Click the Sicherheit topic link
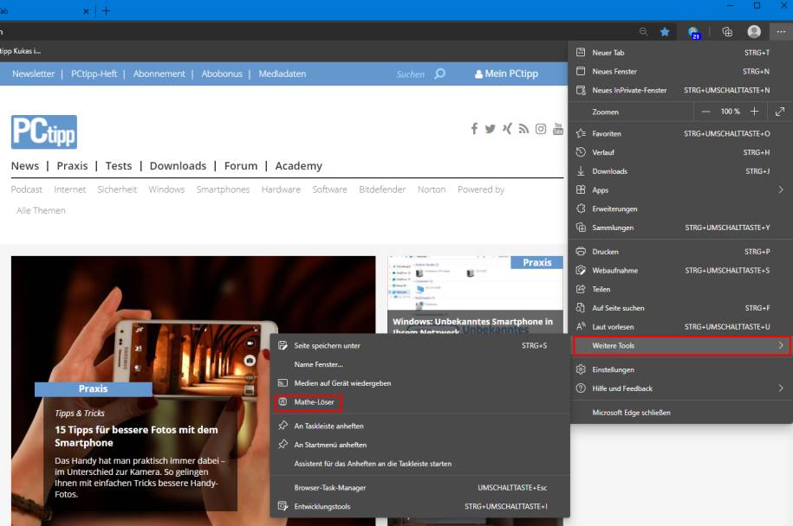The height and width of the screenshot is (526, 793). pos(117,189)
